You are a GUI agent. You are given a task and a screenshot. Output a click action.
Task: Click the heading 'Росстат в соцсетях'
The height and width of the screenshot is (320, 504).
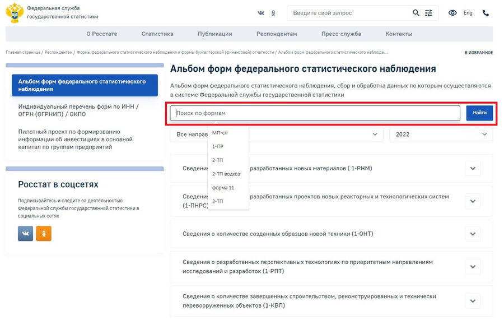click(58, 184)
